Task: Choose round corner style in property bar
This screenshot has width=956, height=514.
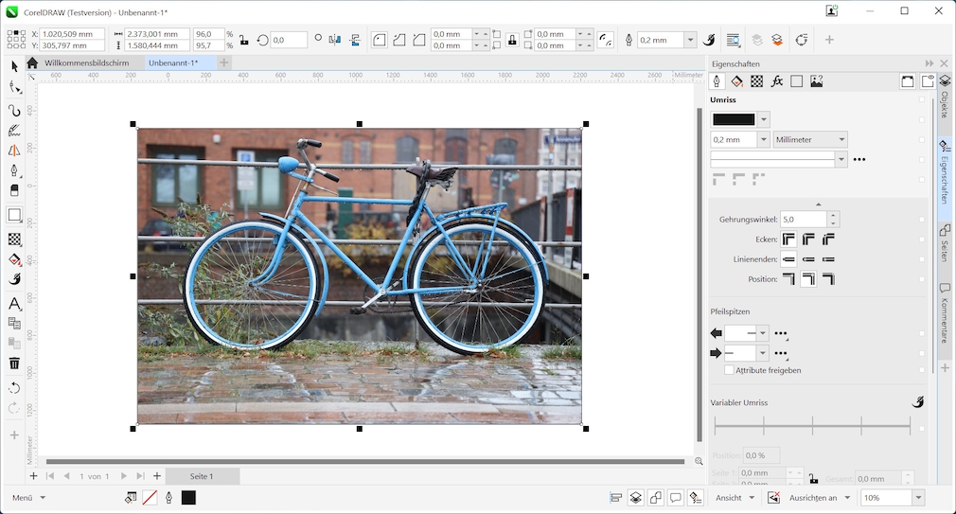Action: click(380, 40)
